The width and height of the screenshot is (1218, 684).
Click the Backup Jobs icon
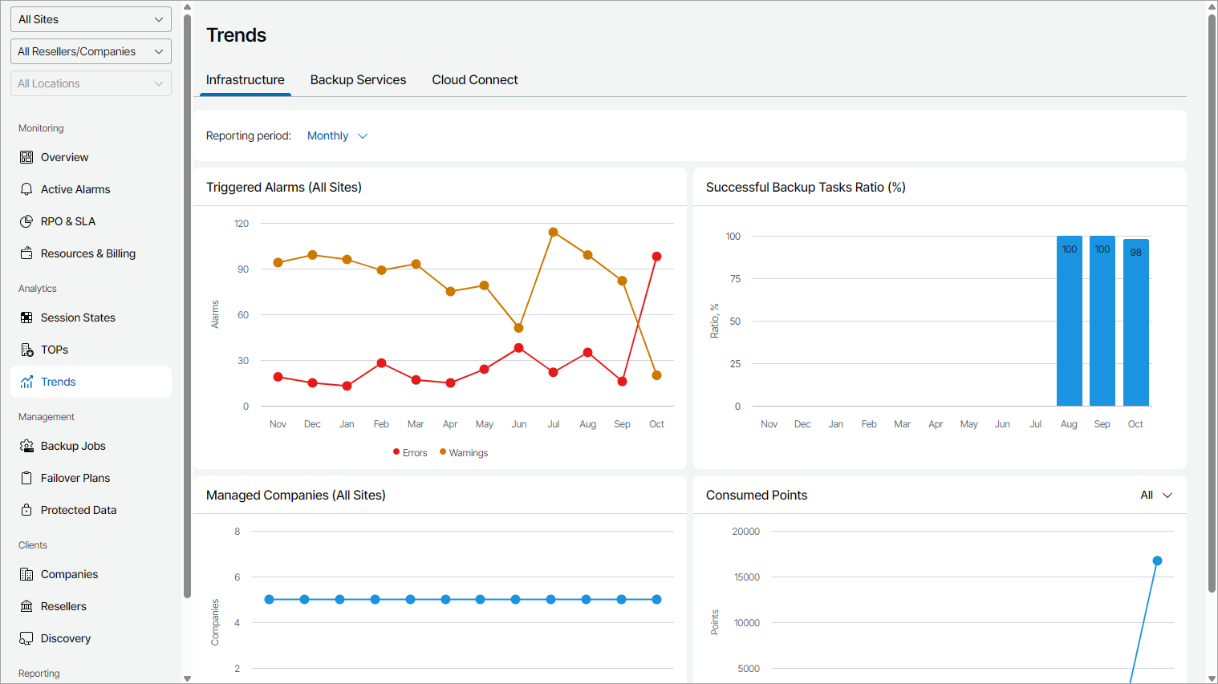pyautogui.click(x=26, y=446)
